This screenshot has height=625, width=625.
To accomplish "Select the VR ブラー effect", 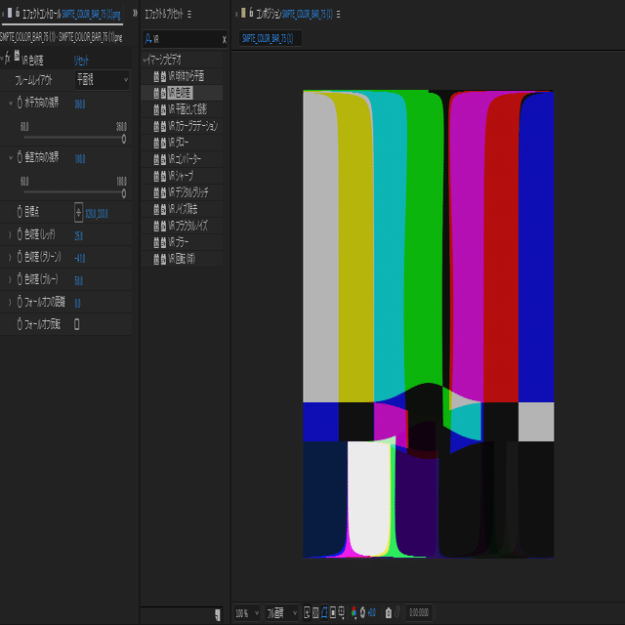I will click(x=178, y=242).
